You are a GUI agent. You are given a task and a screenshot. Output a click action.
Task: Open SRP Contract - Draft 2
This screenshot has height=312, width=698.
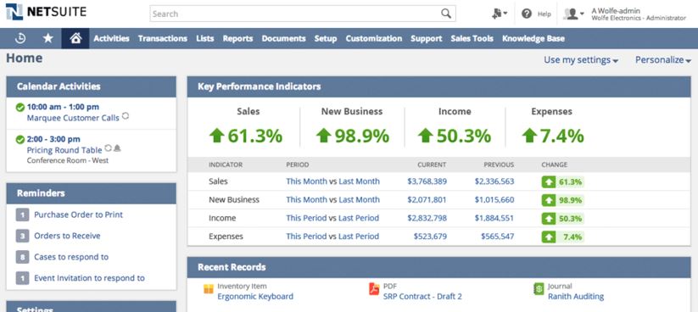422,297
